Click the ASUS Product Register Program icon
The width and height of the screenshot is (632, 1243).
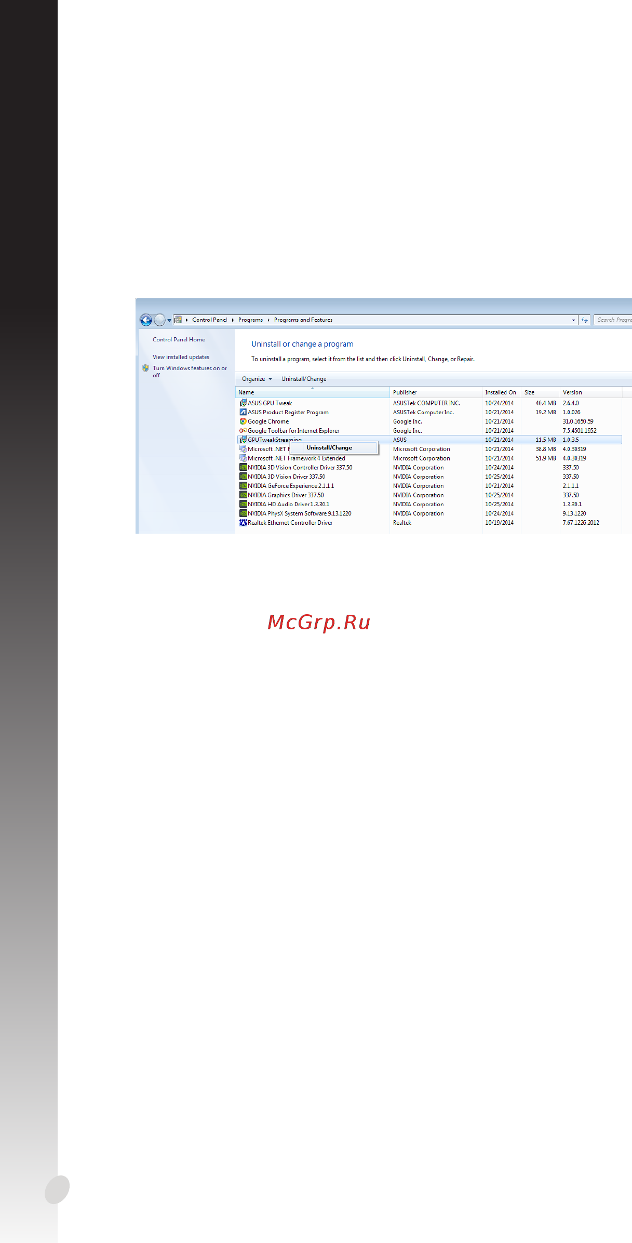click(243, 412)
